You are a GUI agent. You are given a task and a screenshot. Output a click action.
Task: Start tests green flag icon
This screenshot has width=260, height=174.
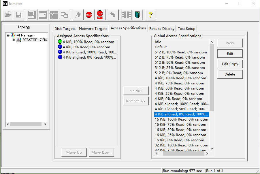[78, 15]
